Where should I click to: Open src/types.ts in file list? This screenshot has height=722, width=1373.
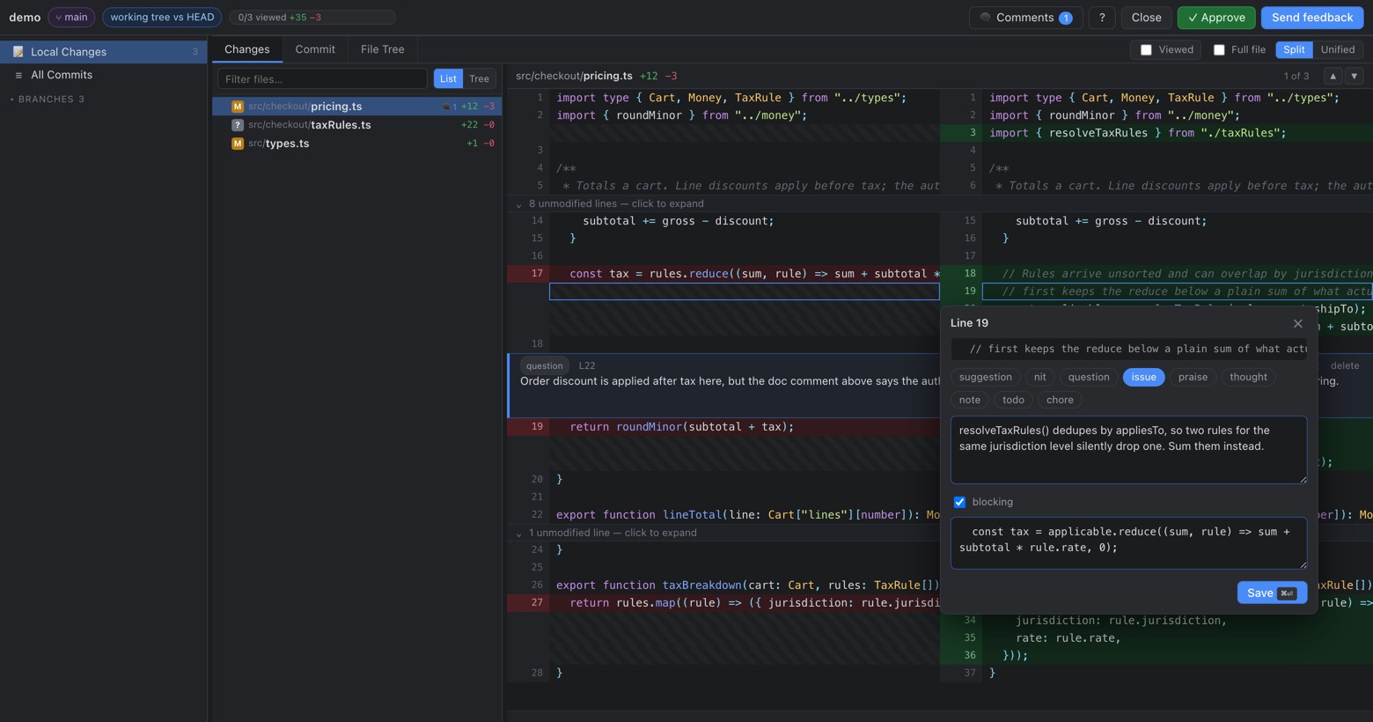(x=356, y=144)
